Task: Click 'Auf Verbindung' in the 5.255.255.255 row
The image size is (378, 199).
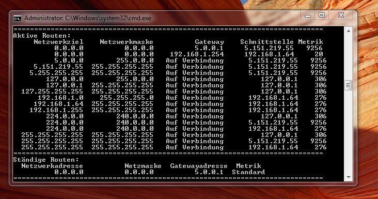Action: (195, 73)
